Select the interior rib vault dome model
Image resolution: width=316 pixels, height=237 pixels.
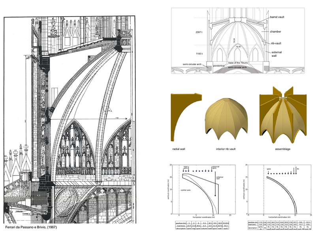pos(226,119)
